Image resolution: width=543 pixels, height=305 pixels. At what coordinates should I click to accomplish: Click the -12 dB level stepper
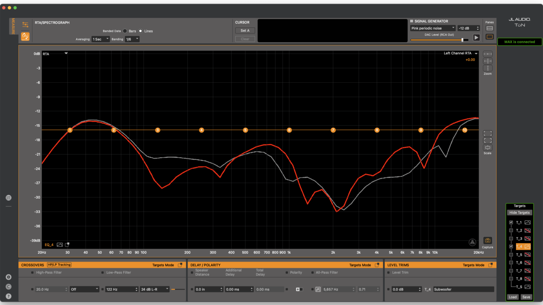click(x=478, y=28)
